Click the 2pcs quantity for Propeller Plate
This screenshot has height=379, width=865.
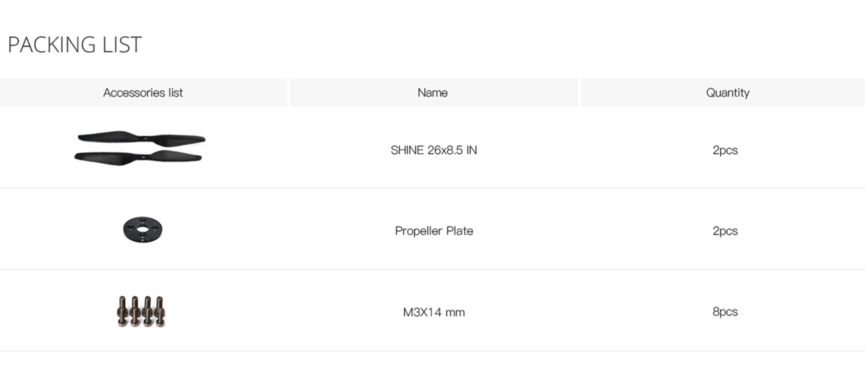coord(725,231)
